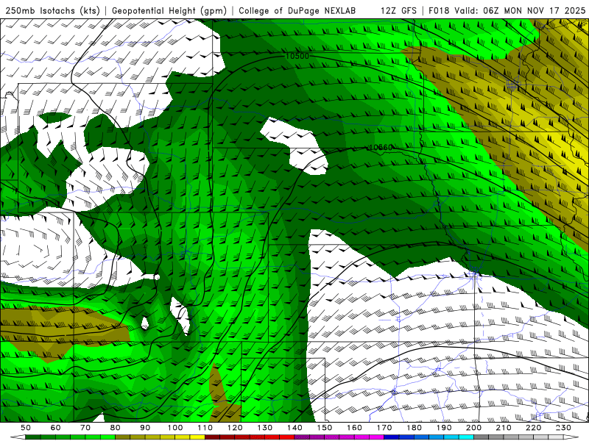Image resolution: width=589 pixels, height=441 pixels.
Task: Click the '250mb Isotachs (kts)' title text
Action: [52, 10]
